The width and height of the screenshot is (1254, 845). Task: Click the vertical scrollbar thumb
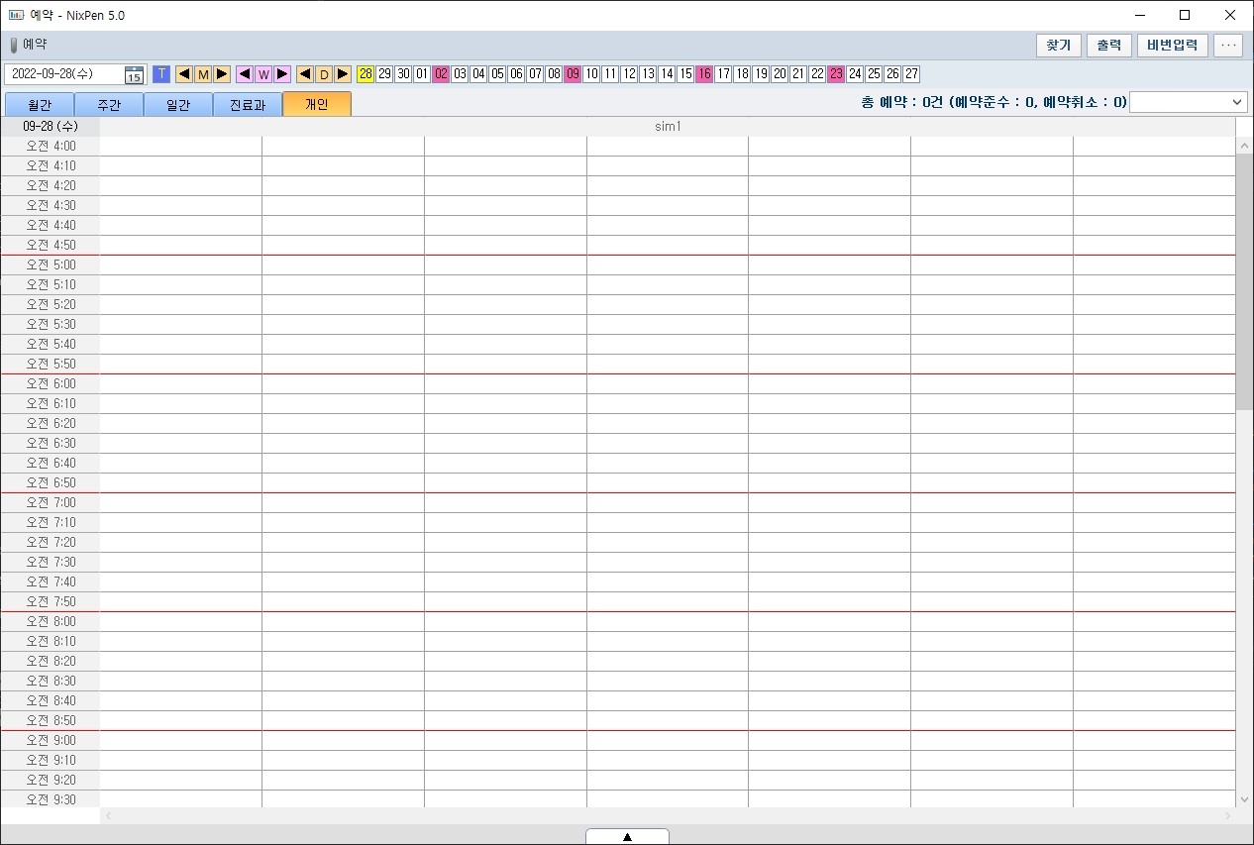pos(1244,282)
